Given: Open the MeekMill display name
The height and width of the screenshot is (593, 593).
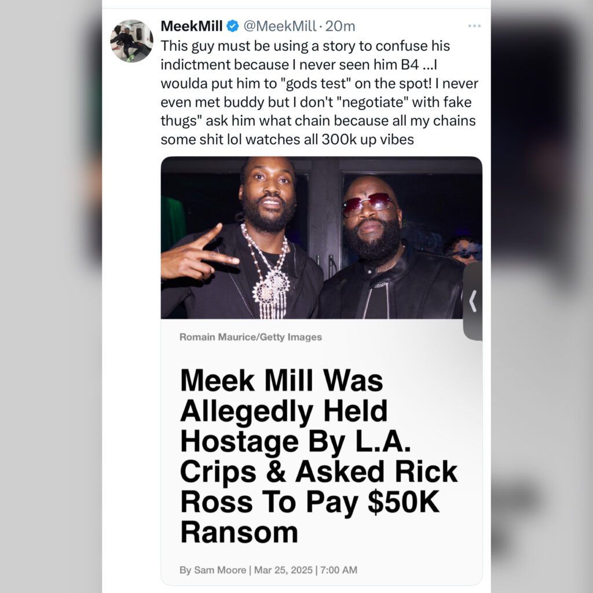Looking at the screenshot, I should (x=191, y=26).
